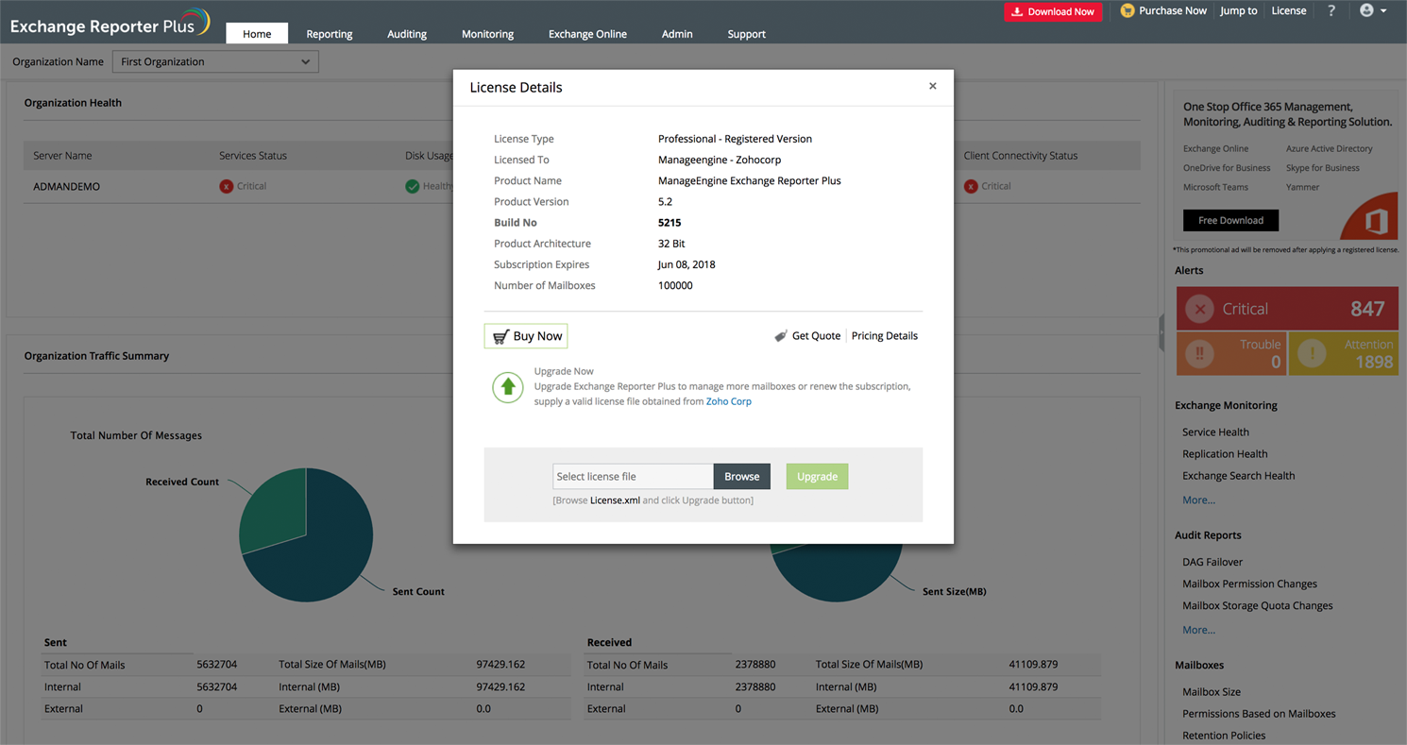Click the green Upgrade button
1407x745 pixels.
(x=817, y=477)
